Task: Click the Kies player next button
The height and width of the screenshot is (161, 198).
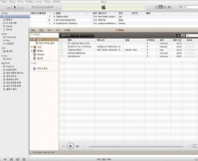Action: [77, 146]
